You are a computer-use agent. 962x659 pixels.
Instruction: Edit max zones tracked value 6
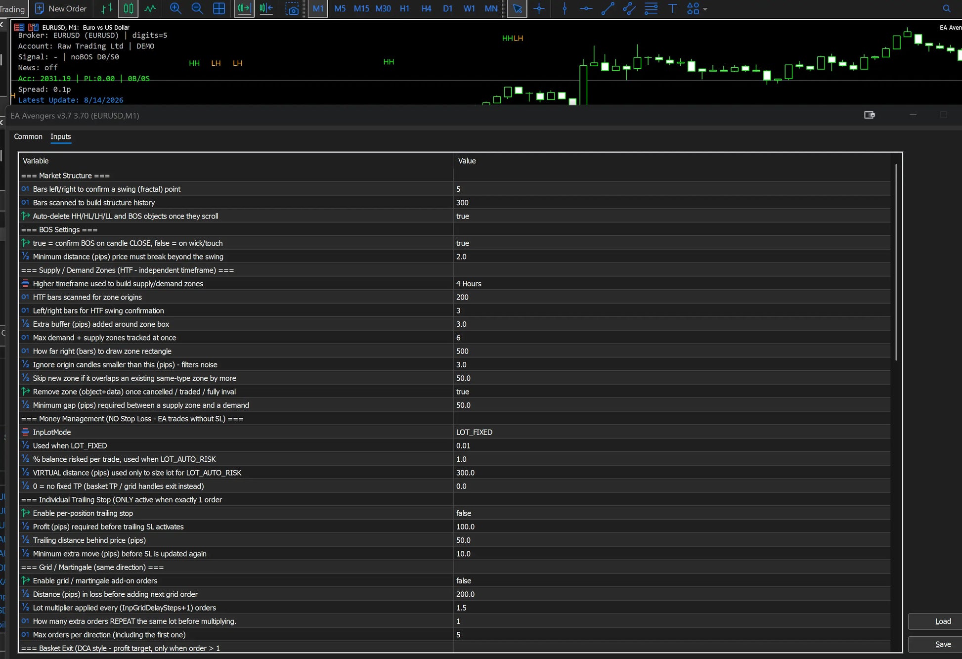click(672, 338)
